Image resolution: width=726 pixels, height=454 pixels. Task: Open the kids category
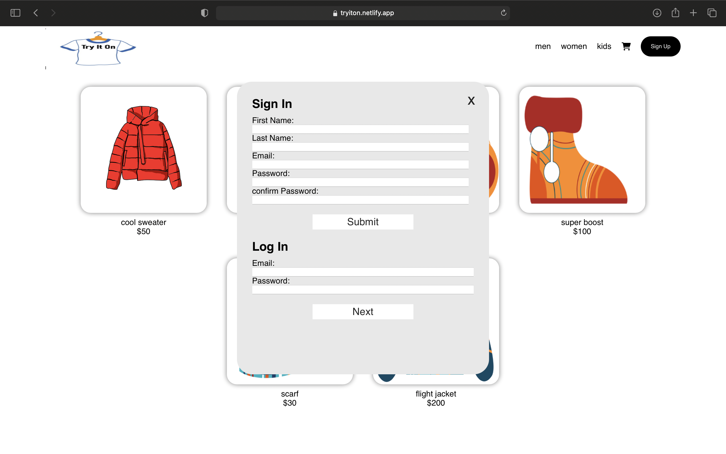pos(604,46)
